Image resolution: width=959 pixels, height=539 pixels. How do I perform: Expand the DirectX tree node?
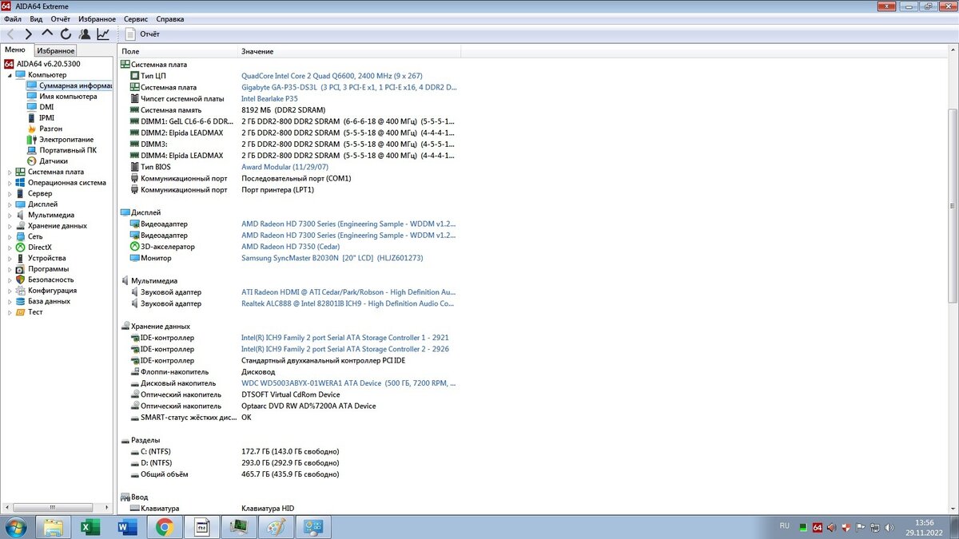(x=10, y=247)
